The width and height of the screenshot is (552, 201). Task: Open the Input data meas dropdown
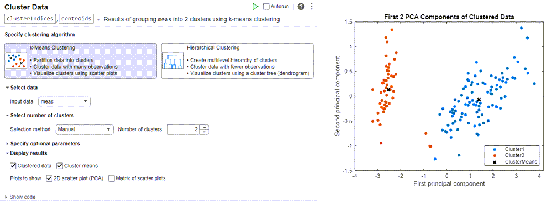[65, 101]
